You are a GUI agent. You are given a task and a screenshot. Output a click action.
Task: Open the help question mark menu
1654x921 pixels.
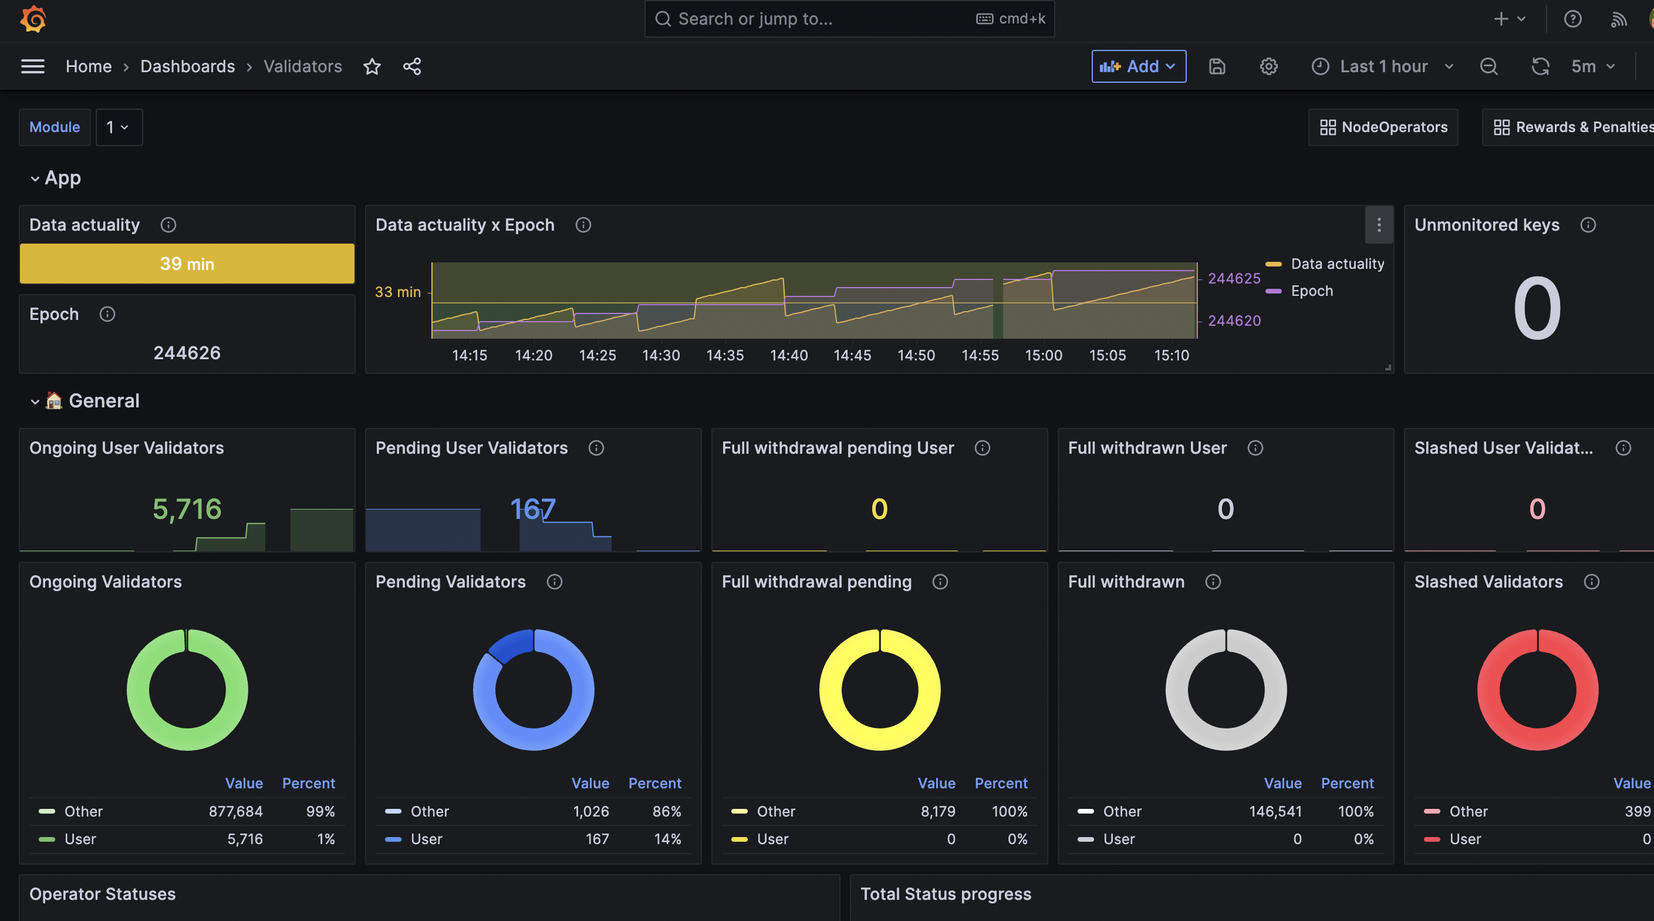click(x=1572, y=19)
